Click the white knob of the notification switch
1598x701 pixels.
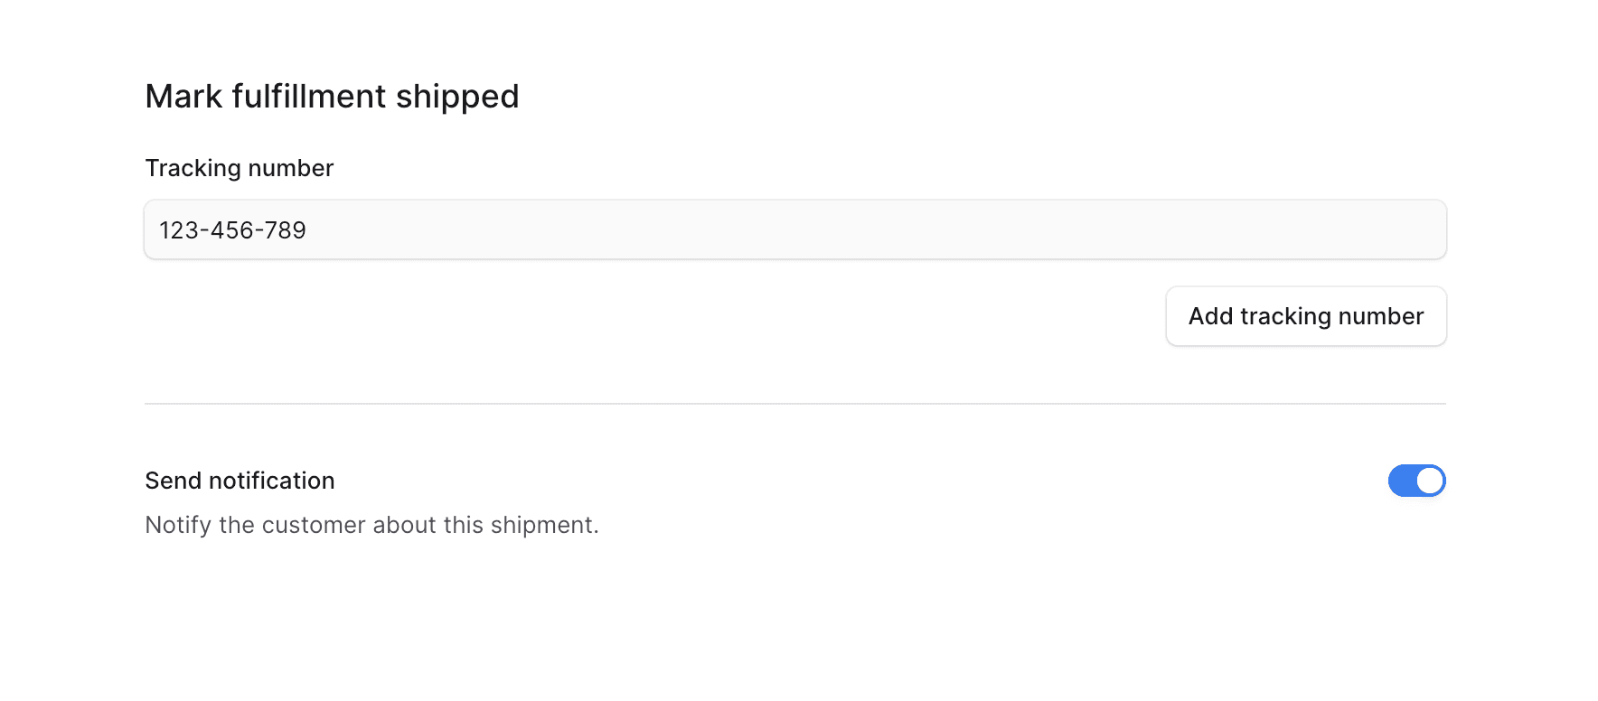(1430, 481)
